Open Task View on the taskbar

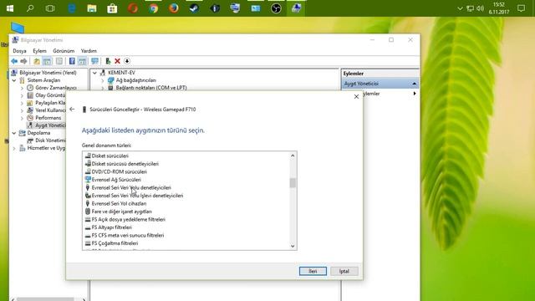click(50, 8)
